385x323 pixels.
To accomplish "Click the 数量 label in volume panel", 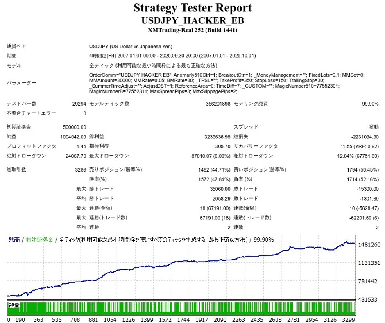I will pyautogui.click(x=14, y=305).
